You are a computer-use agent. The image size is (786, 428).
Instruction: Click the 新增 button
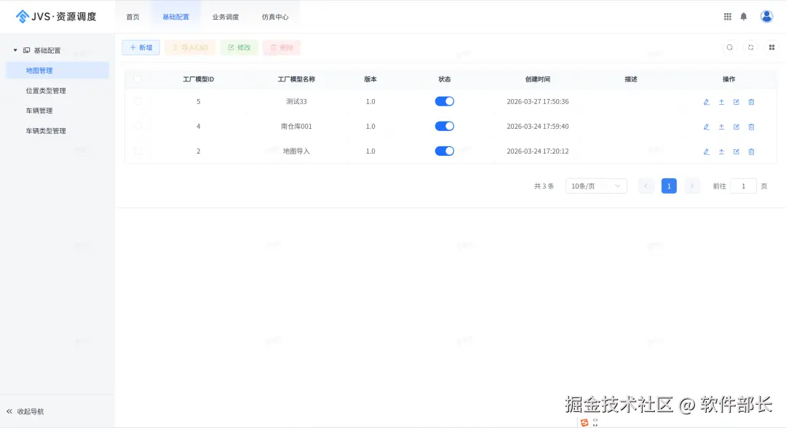[140, 47]
